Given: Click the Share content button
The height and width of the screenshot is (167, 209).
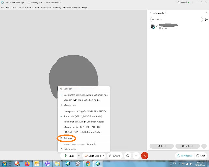Looking at the screenshot, I should [x=115, y=156].
